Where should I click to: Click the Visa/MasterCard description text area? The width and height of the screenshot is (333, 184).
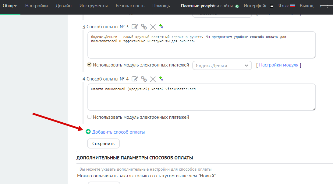201,97
